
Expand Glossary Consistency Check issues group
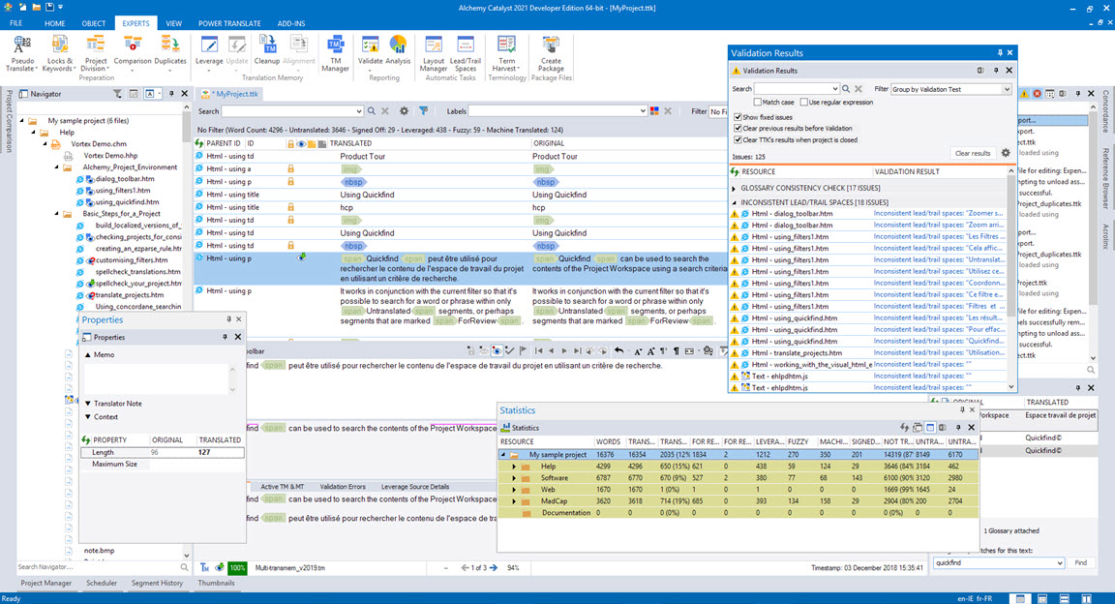pyautogui.click(x=735, y=189)
